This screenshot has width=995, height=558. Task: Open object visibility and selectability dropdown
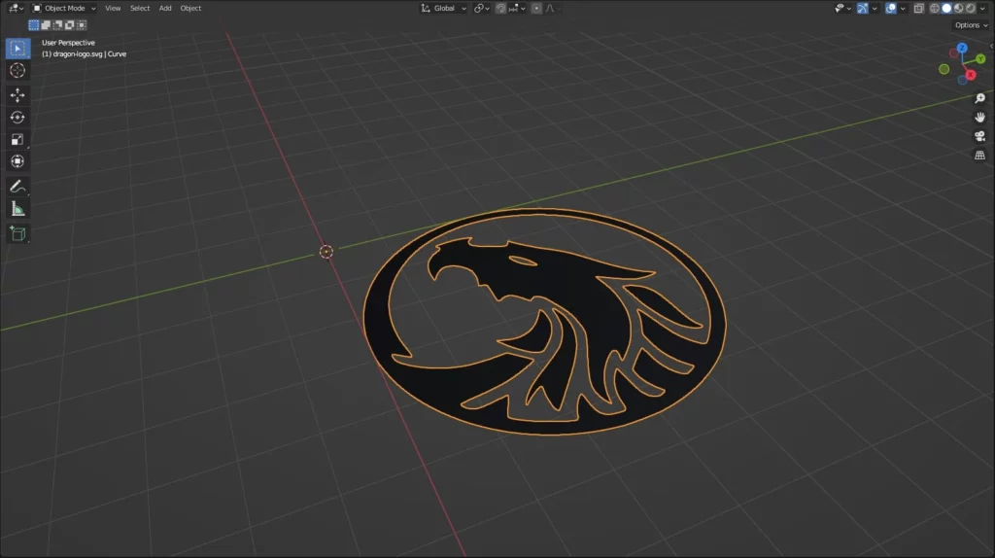point(842,8)
